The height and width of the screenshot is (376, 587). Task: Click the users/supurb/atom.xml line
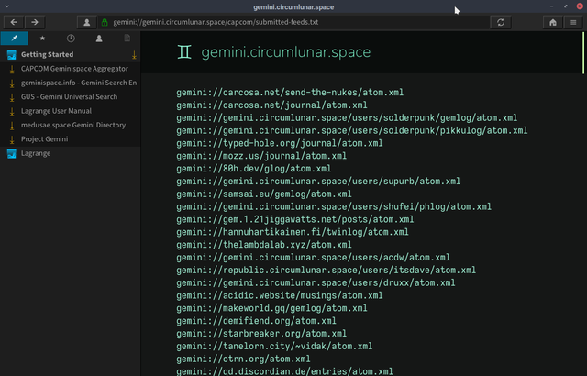click(x=318, y=182)
